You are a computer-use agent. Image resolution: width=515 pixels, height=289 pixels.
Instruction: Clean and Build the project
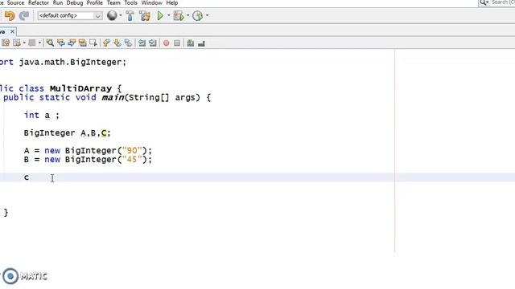click(x=145, y=15)
